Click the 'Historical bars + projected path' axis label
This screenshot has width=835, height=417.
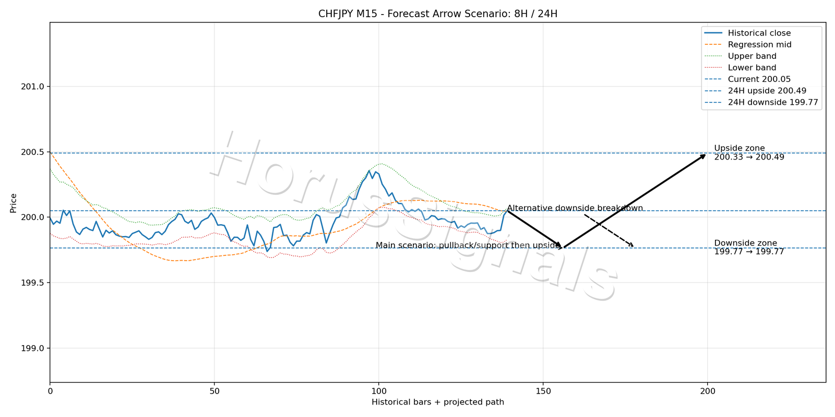(x=438, y=402)
